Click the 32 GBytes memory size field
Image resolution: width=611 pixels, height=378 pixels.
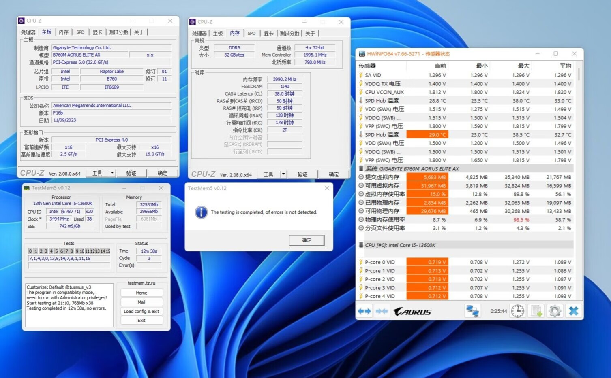(234, 55)
